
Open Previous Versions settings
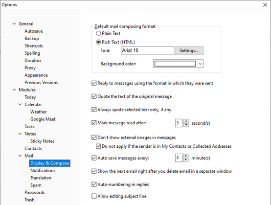[41, 83]
